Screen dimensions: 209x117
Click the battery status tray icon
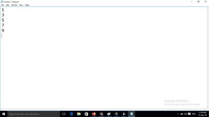point(182,114)
